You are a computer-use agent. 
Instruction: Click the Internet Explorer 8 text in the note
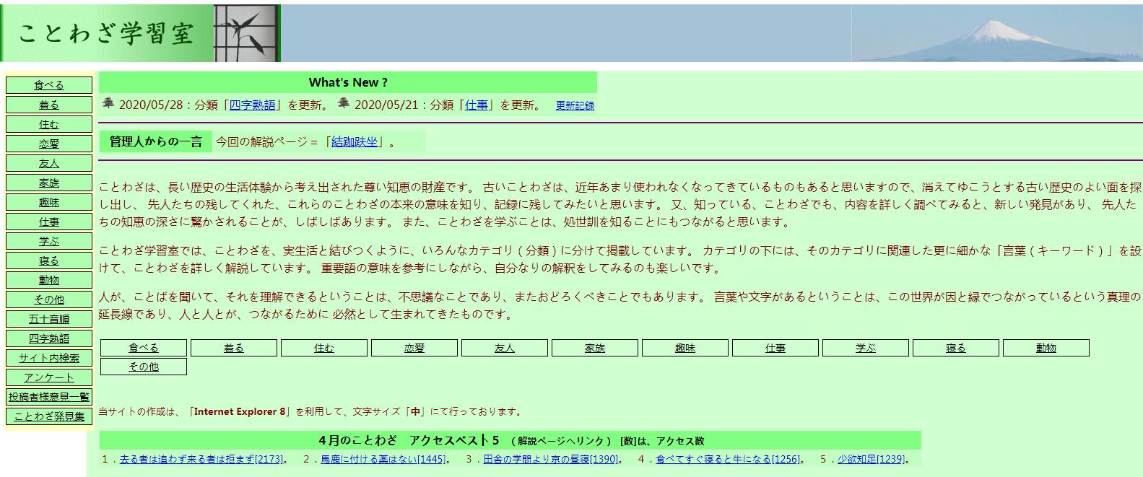pyautogui.click(x=240, y=411)
